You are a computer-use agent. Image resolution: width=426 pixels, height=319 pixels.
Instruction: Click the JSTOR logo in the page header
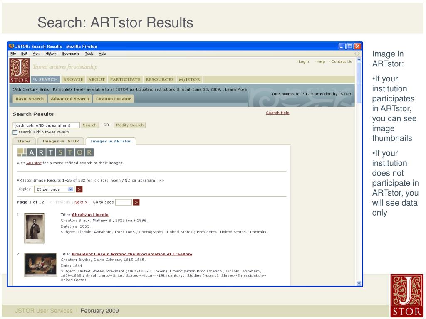coord(20,71)
